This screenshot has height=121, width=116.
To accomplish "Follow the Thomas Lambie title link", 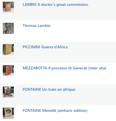I will point(37,26).
